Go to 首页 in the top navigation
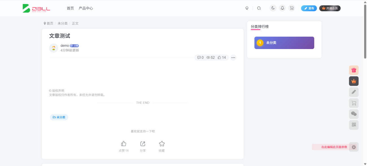Viewport: 367px width, 166px height. tap(70, 8)
